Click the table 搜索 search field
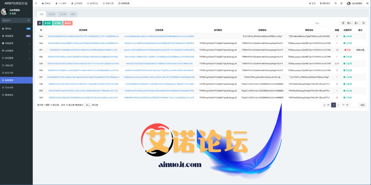This screenshot has width=371, height=185. tap(326, 23)
